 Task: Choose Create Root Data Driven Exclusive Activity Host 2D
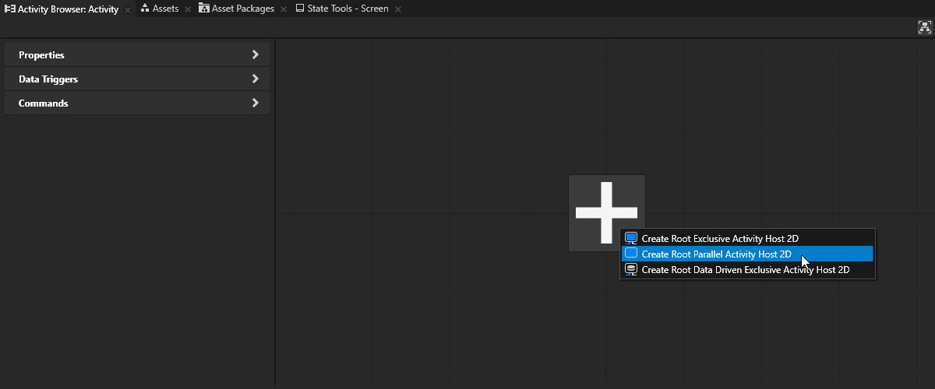click(x=748, y=270)
